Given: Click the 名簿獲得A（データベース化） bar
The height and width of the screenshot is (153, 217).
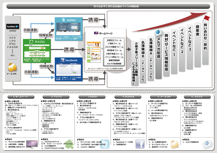Looking at the screenshot, I should 151,58.
